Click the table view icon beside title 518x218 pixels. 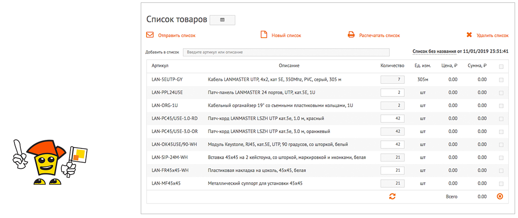coord(222,20)
